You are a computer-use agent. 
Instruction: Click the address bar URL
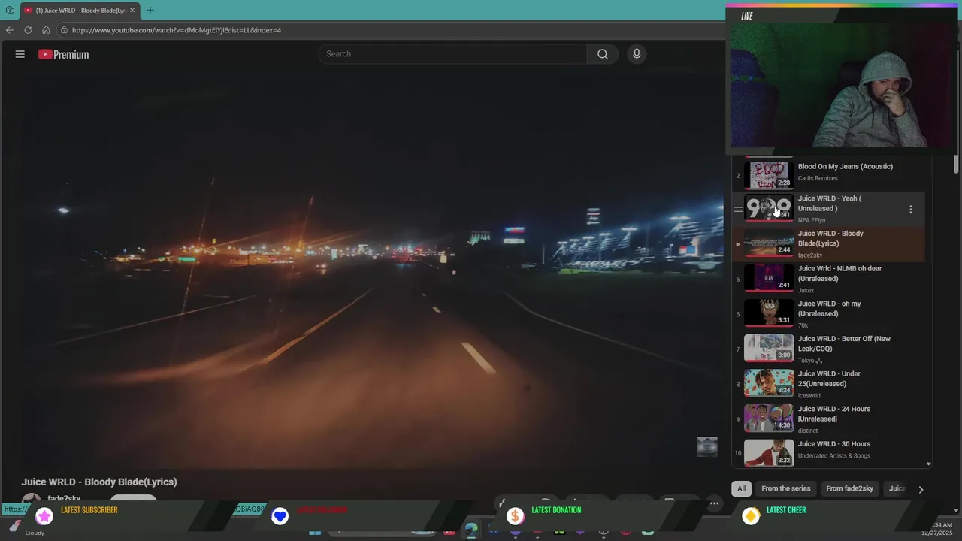177,30
